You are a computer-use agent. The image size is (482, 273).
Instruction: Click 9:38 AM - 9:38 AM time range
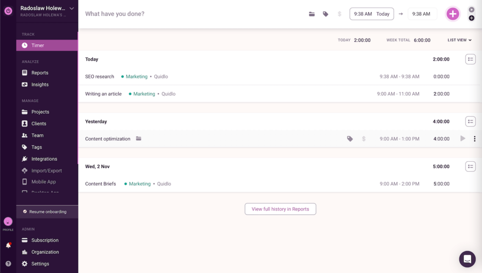(x=399, y=77)
